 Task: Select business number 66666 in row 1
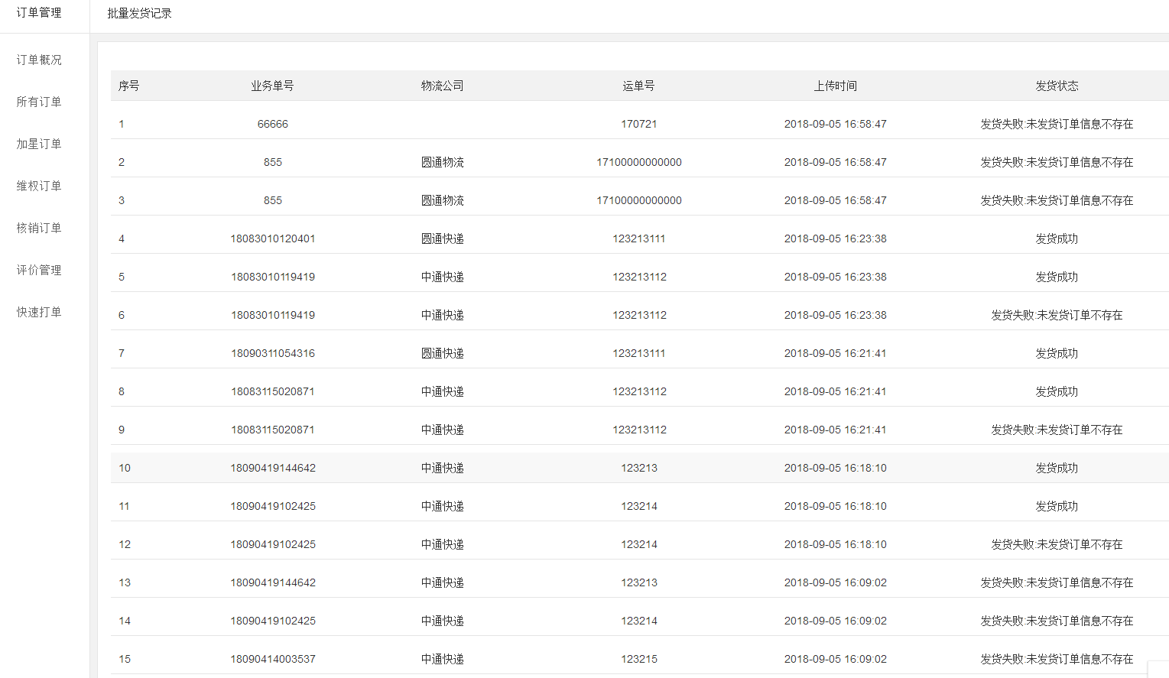(x=272, y=124)
